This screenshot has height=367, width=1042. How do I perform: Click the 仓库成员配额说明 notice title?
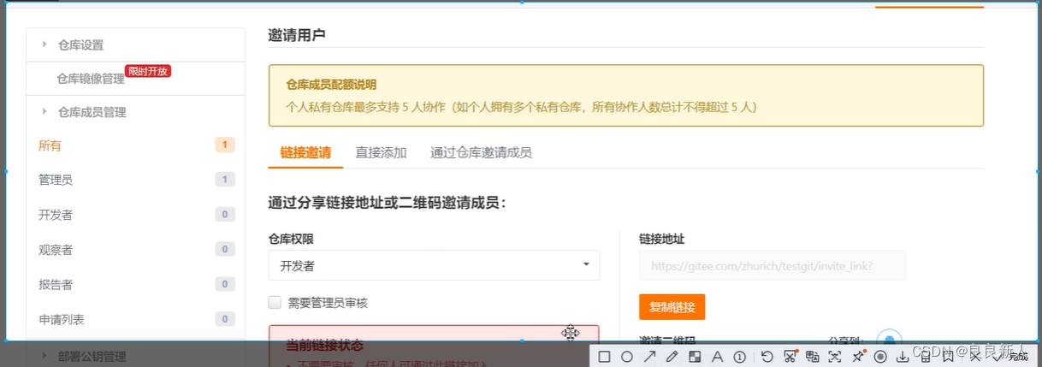tap(331, 85)
